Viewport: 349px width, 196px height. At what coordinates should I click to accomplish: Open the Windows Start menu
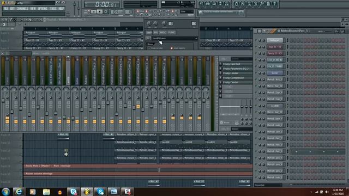[x=5, y=192]
